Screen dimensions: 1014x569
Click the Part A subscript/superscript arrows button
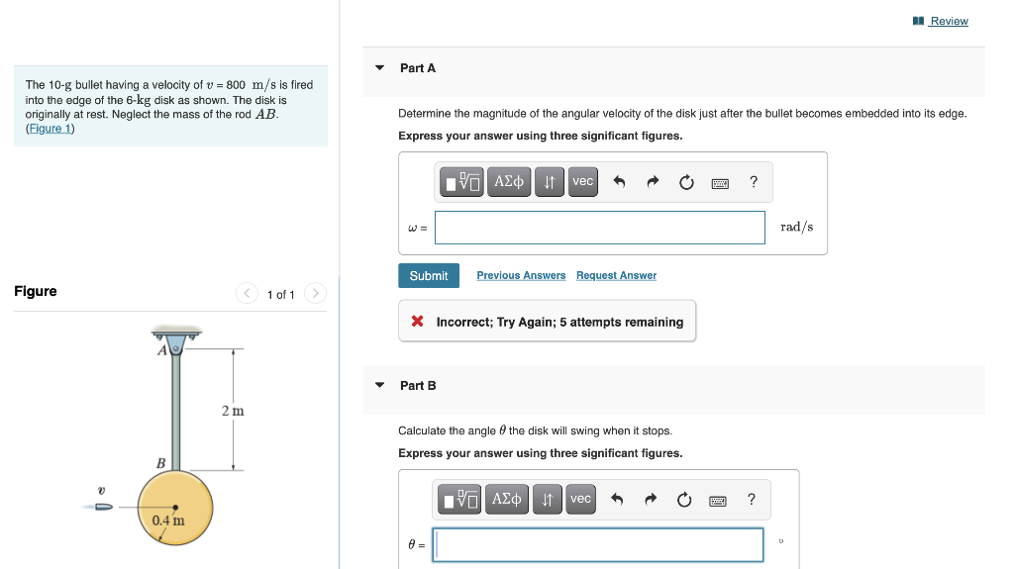(x=549, y=182)
